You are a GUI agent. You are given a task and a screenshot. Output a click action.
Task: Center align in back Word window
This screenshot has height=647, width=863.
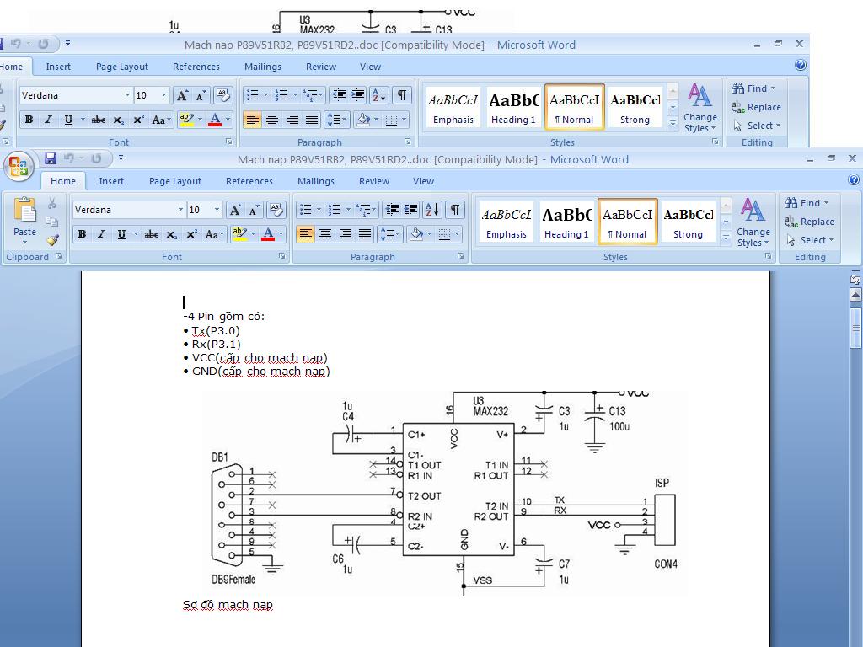(272, 120)
